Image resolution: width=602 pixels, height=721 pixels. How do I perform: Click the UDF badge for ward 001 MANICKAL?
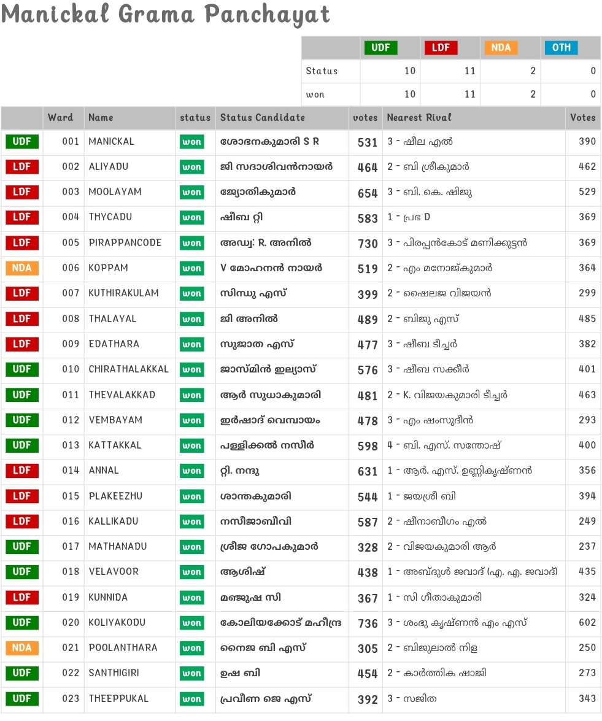[x=22, y=142]
